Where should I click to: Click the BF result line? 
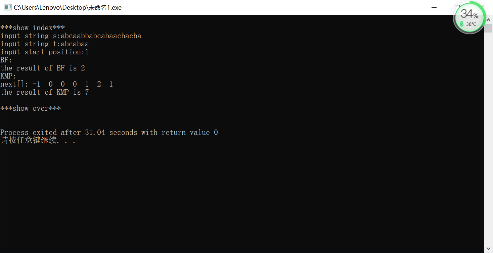coord(43,68)
